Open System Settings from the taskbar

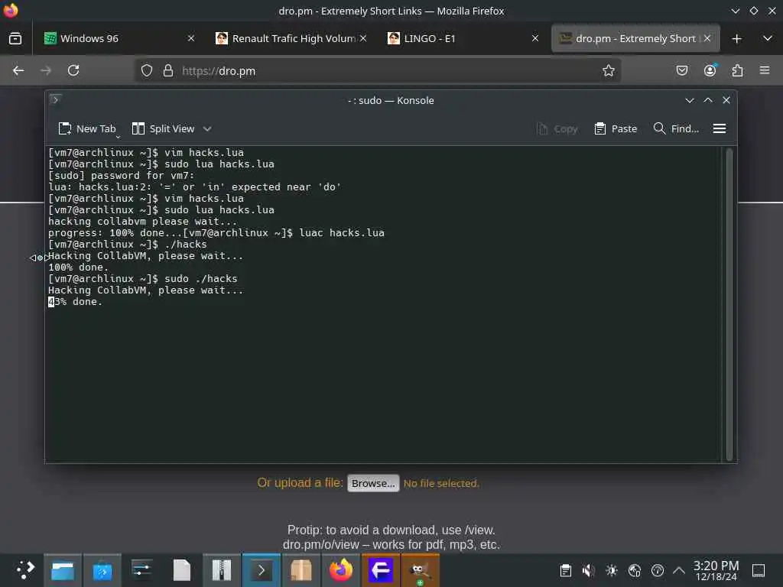pyautogui.click(x=141, y=570)
